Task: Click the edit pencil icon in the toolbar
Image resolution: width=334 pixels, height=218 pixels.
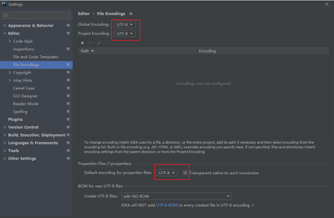Action: tap(99, 43)
